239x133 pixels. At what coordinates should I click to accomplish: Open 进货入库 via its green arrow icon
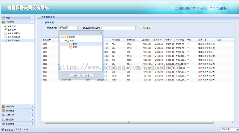click(x=6, y=26)
